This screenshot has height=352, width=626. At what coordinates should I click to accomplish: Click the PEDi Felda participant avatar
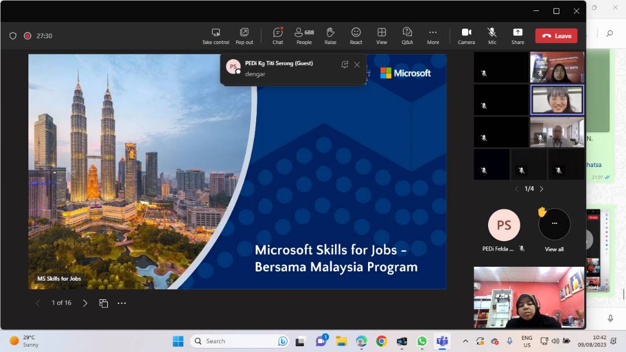click(x=504, y=225)
